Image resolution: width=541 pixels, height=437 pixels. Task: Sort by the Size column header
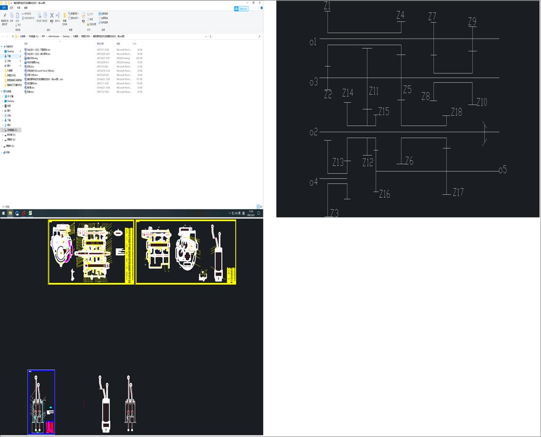point(135,44)
